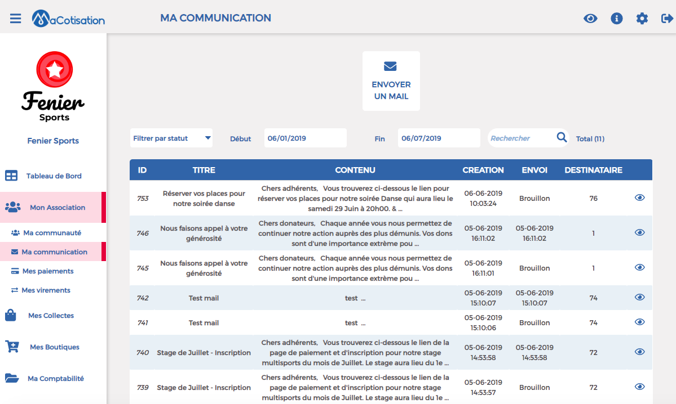The width and height of the screenshot is (676, 404).
Task: Click the search magnifier icon
Action: pos(562,137)
